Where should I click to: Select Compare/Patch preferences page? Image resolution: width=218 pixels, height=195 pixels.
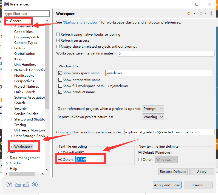click(27, 37)
